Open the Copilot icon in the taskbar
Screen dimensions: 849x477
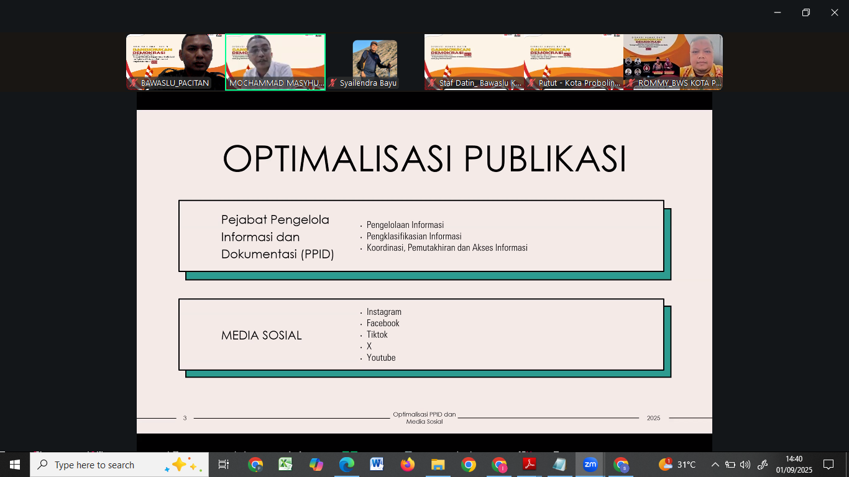coord(316,465)
